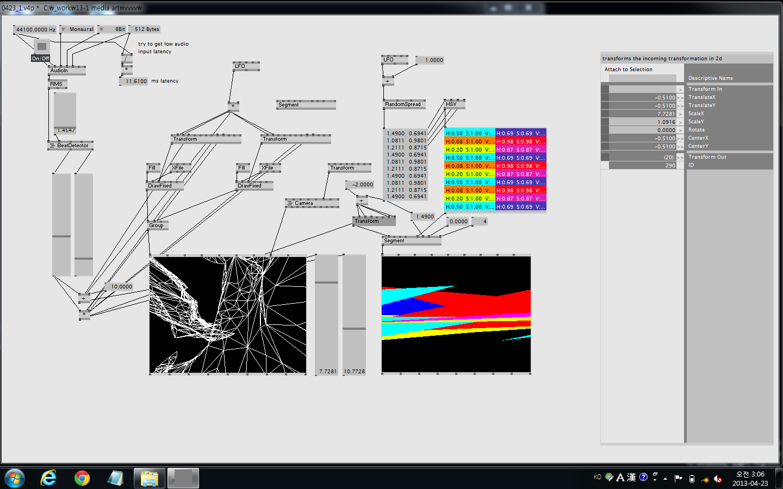Screen dimensions: 783x489
Task: Toggle pin visibility square for CenterX row
Action: pyautogui.click(x=605, y=138)
